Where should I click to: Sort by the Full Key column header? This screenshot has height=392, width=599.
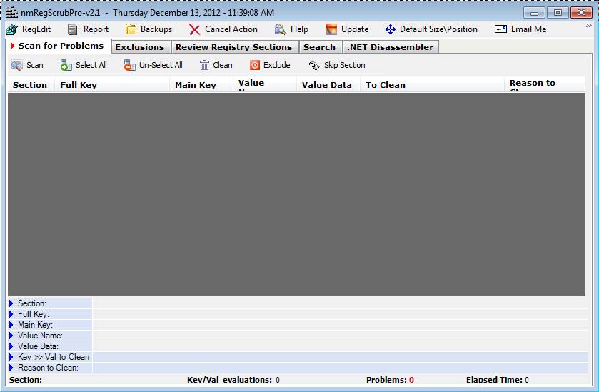tap(79, 85)
